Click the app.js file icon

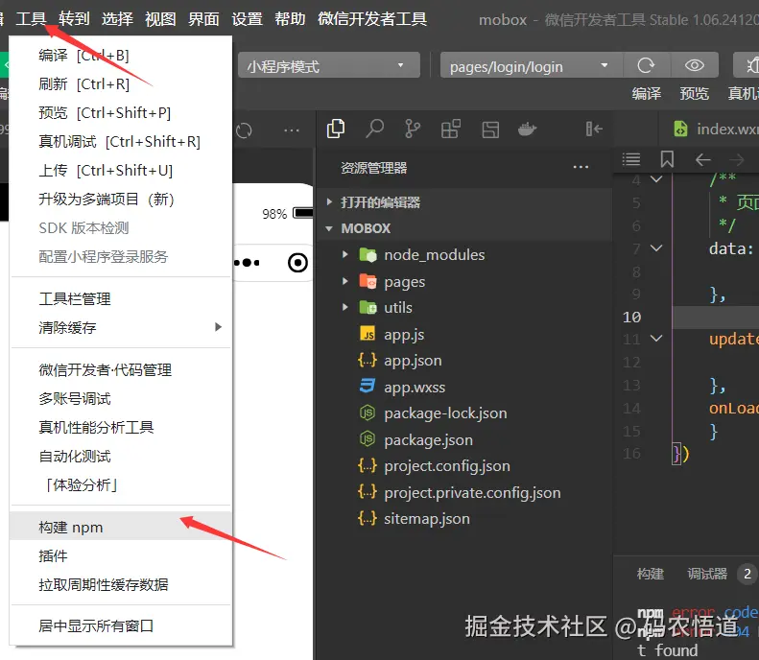368,334
